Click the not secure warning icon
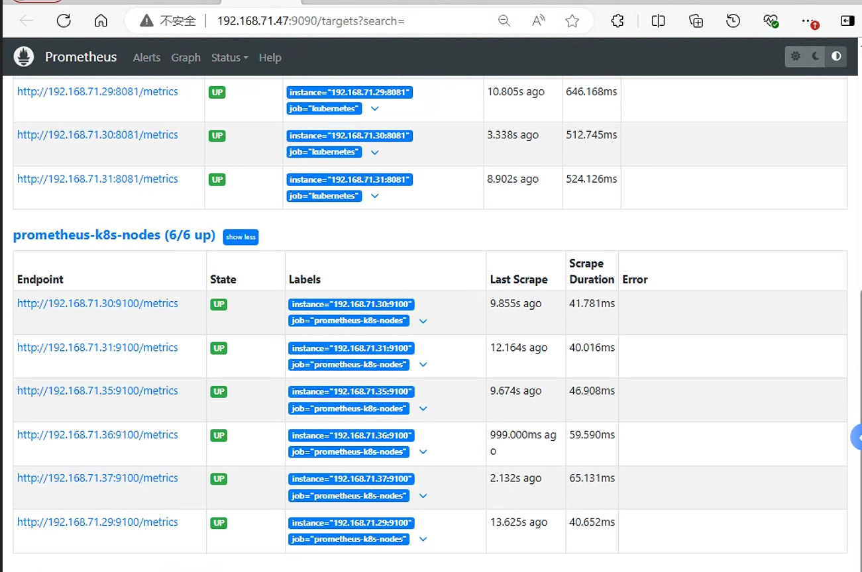 point(146,21)
